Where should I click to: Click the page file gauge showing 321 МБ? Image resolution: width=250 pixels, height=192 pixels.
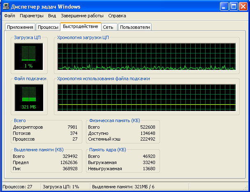point(29,97)
